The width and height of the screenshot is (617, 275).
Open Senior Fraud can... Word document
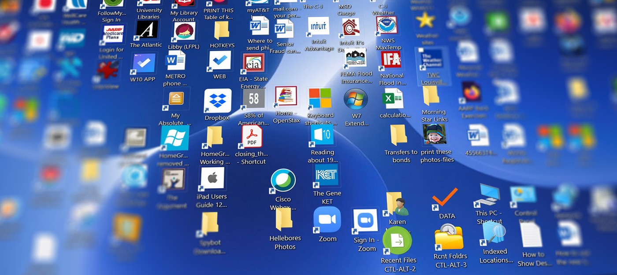click(284, 29)
